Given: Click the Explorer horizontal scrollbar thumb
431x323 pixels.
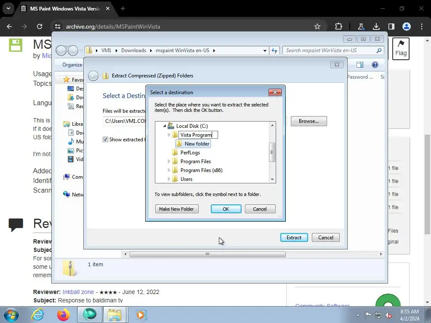Looking at the screenshot, I should click(x=208, y=254).
